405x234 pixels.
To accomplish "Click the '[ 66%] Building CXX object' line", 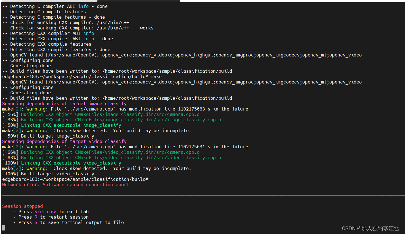I will (101, 152).
